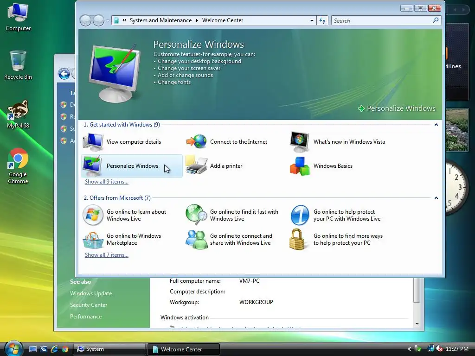Image resolution: width=475 pixels, height=356 pixels.
Task: Click the network tray icon
Action: (430, 349)
